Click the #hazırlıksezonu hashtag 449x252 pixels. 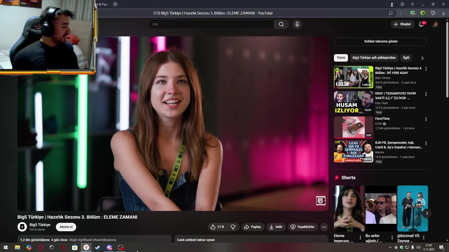[x=105, y=240]
